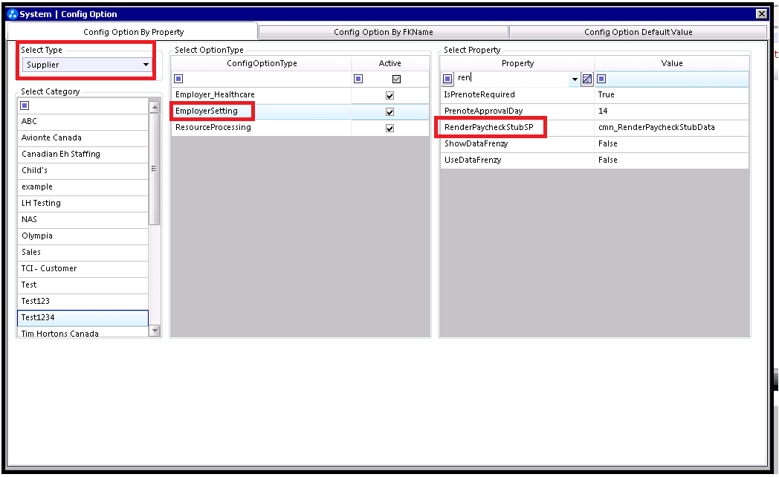
Task: Select the EmployerSetting option type row
Action: [300, 111]
